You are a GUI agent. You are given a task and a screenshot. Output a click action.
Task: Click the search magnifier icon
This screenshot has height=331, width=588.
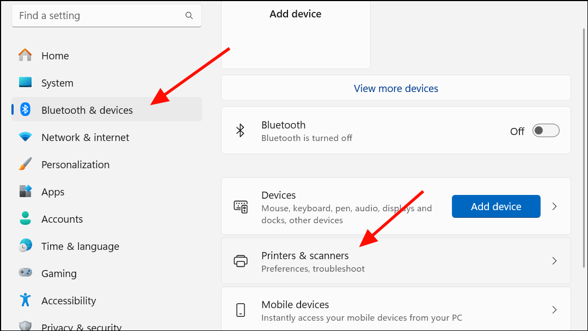pos(189,15)
